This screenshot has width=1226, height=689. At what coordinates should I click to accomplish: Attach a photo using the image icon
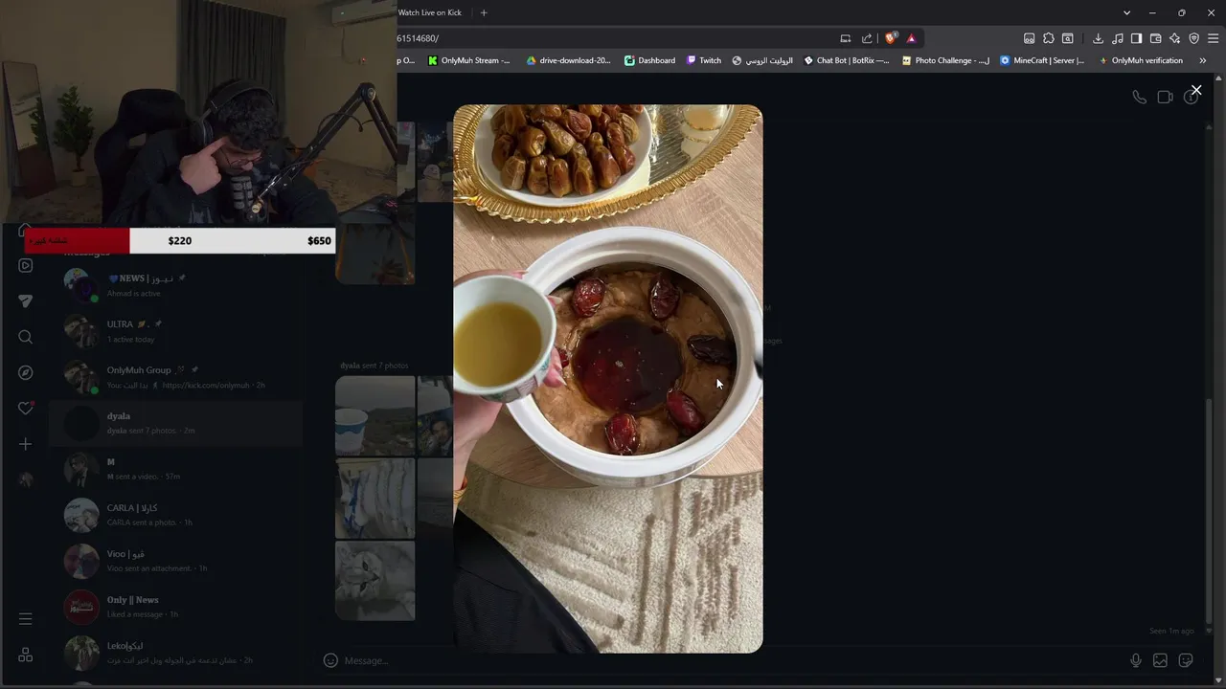pyautogui.click(x=1160, y=660)
